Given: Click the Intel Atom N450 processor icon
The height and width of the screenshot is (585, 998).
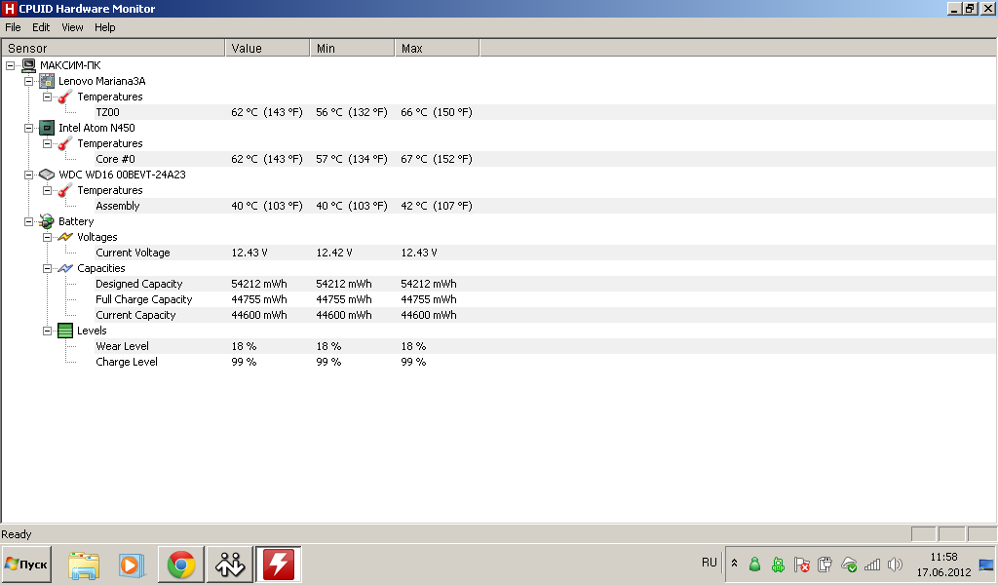Looking at the screenshot, I should pyautogui.click(x=47, y=128).
